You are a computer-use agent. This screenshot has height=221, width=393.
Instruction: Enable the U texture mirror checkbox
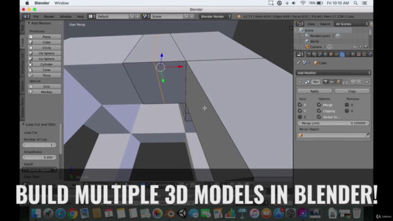click(347, 105)
